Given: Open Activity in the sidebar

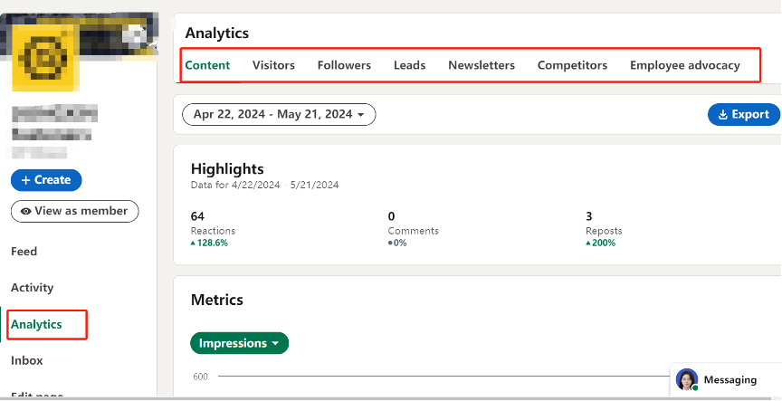Looking at the screenshot, I should 32,288.
